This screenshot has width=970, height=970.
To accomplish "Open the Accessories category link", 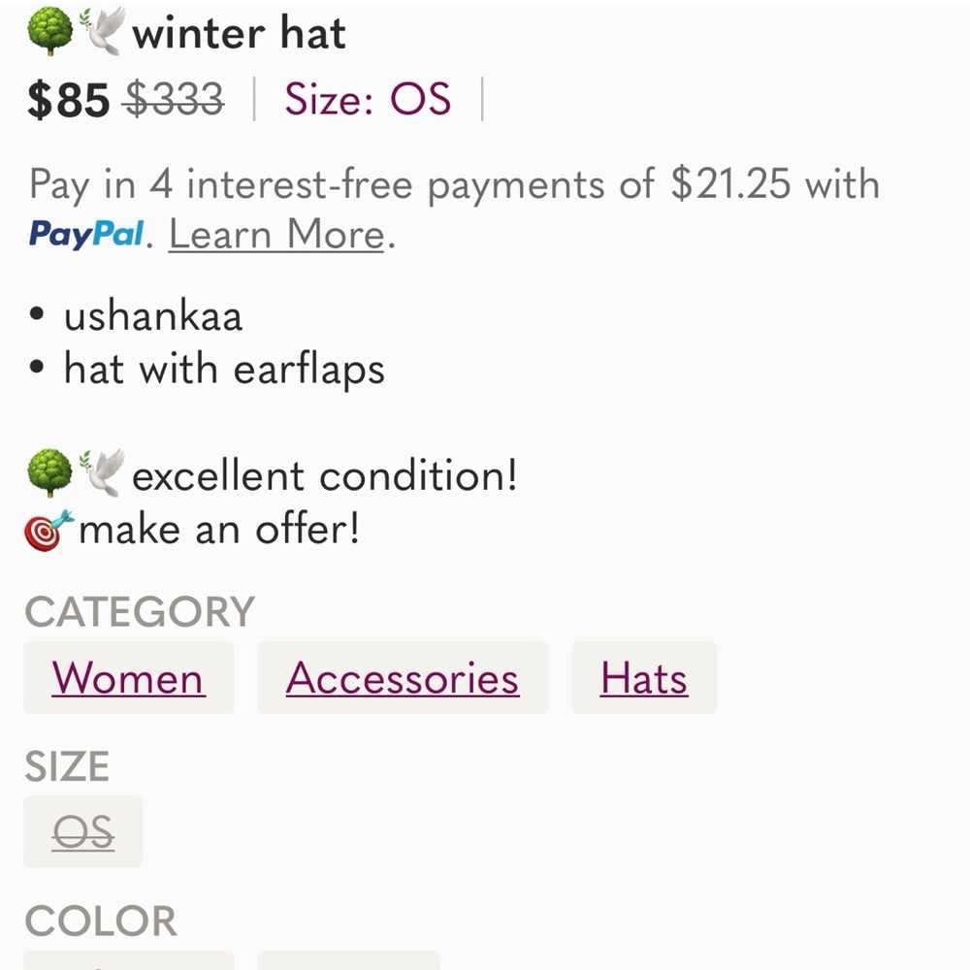I will (x=402, y=678).
